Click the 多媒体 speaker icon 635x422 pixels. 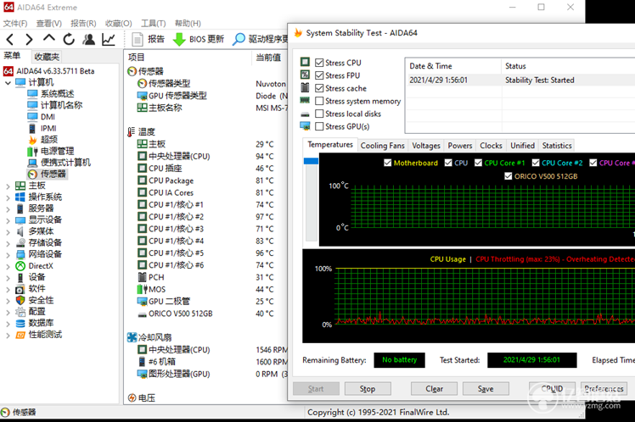click(x=20, y=231)
